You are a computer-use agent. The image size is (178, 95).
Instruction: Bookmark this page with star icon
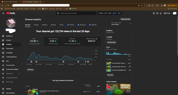point(142,5)
